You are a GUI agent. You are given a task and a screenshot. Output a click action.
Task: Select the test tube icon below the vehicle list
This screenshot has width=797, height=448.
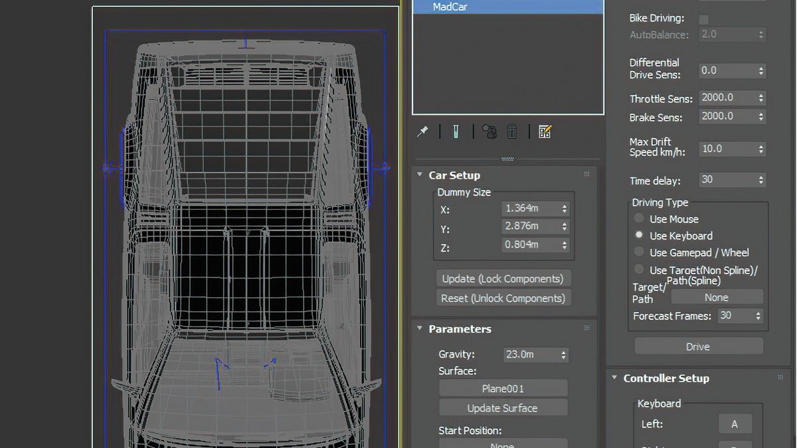coord(455,131)
